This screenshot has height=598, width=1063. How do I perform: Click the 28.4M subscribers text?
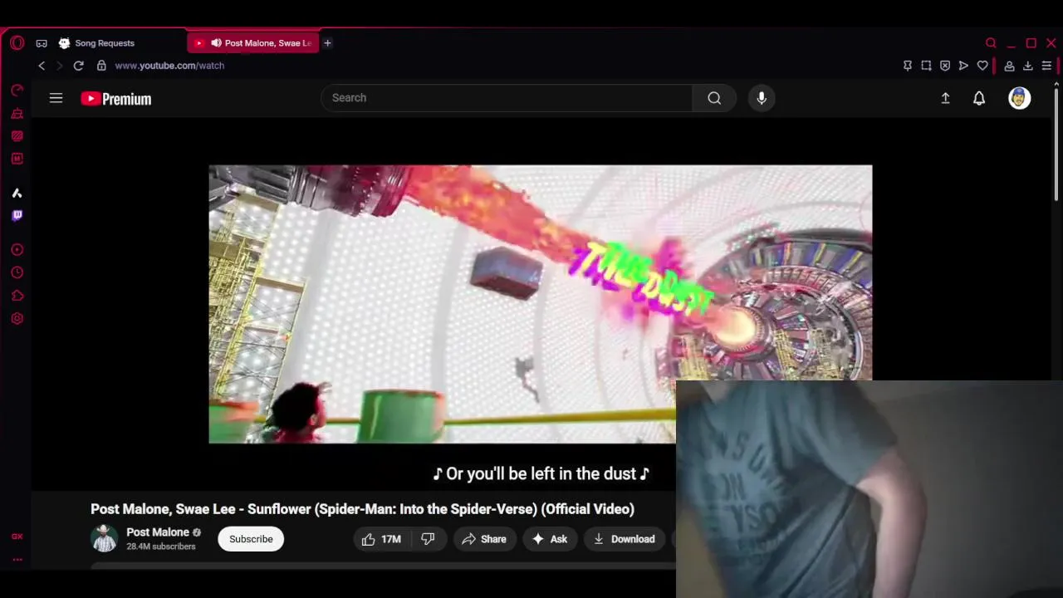pos(161,547)
